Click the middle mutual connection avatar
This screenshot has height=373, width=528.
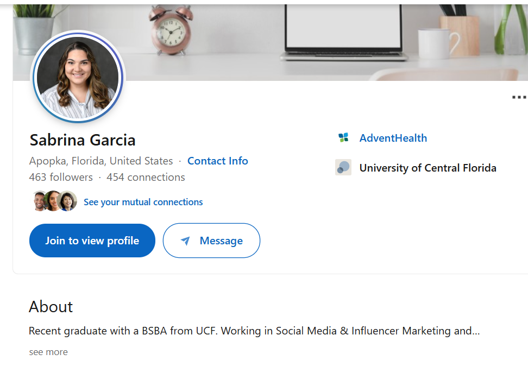coord(54,201)
